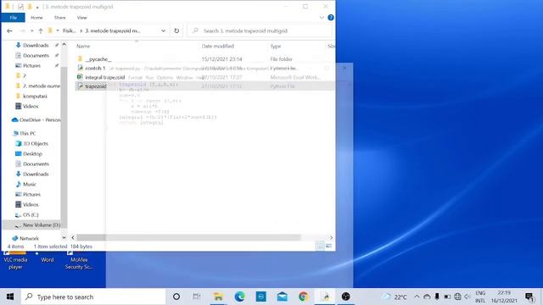Viewport: 543px width, 305px height.
Task: Open Task View on taskbar
Action: [197, 297]
